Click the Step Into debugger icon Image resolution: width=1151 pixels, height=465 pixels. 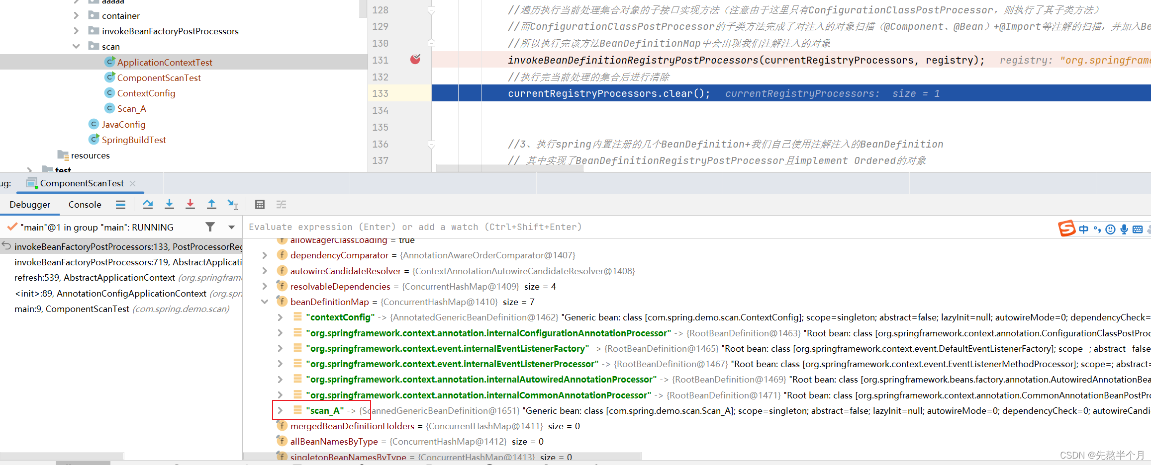[x=169, y=204]
